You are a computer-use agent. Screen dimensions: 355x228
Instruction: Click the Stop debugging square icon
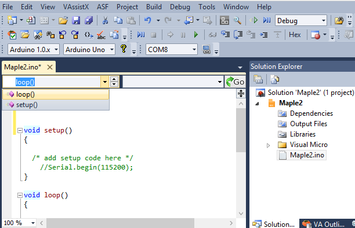(154, 35)
